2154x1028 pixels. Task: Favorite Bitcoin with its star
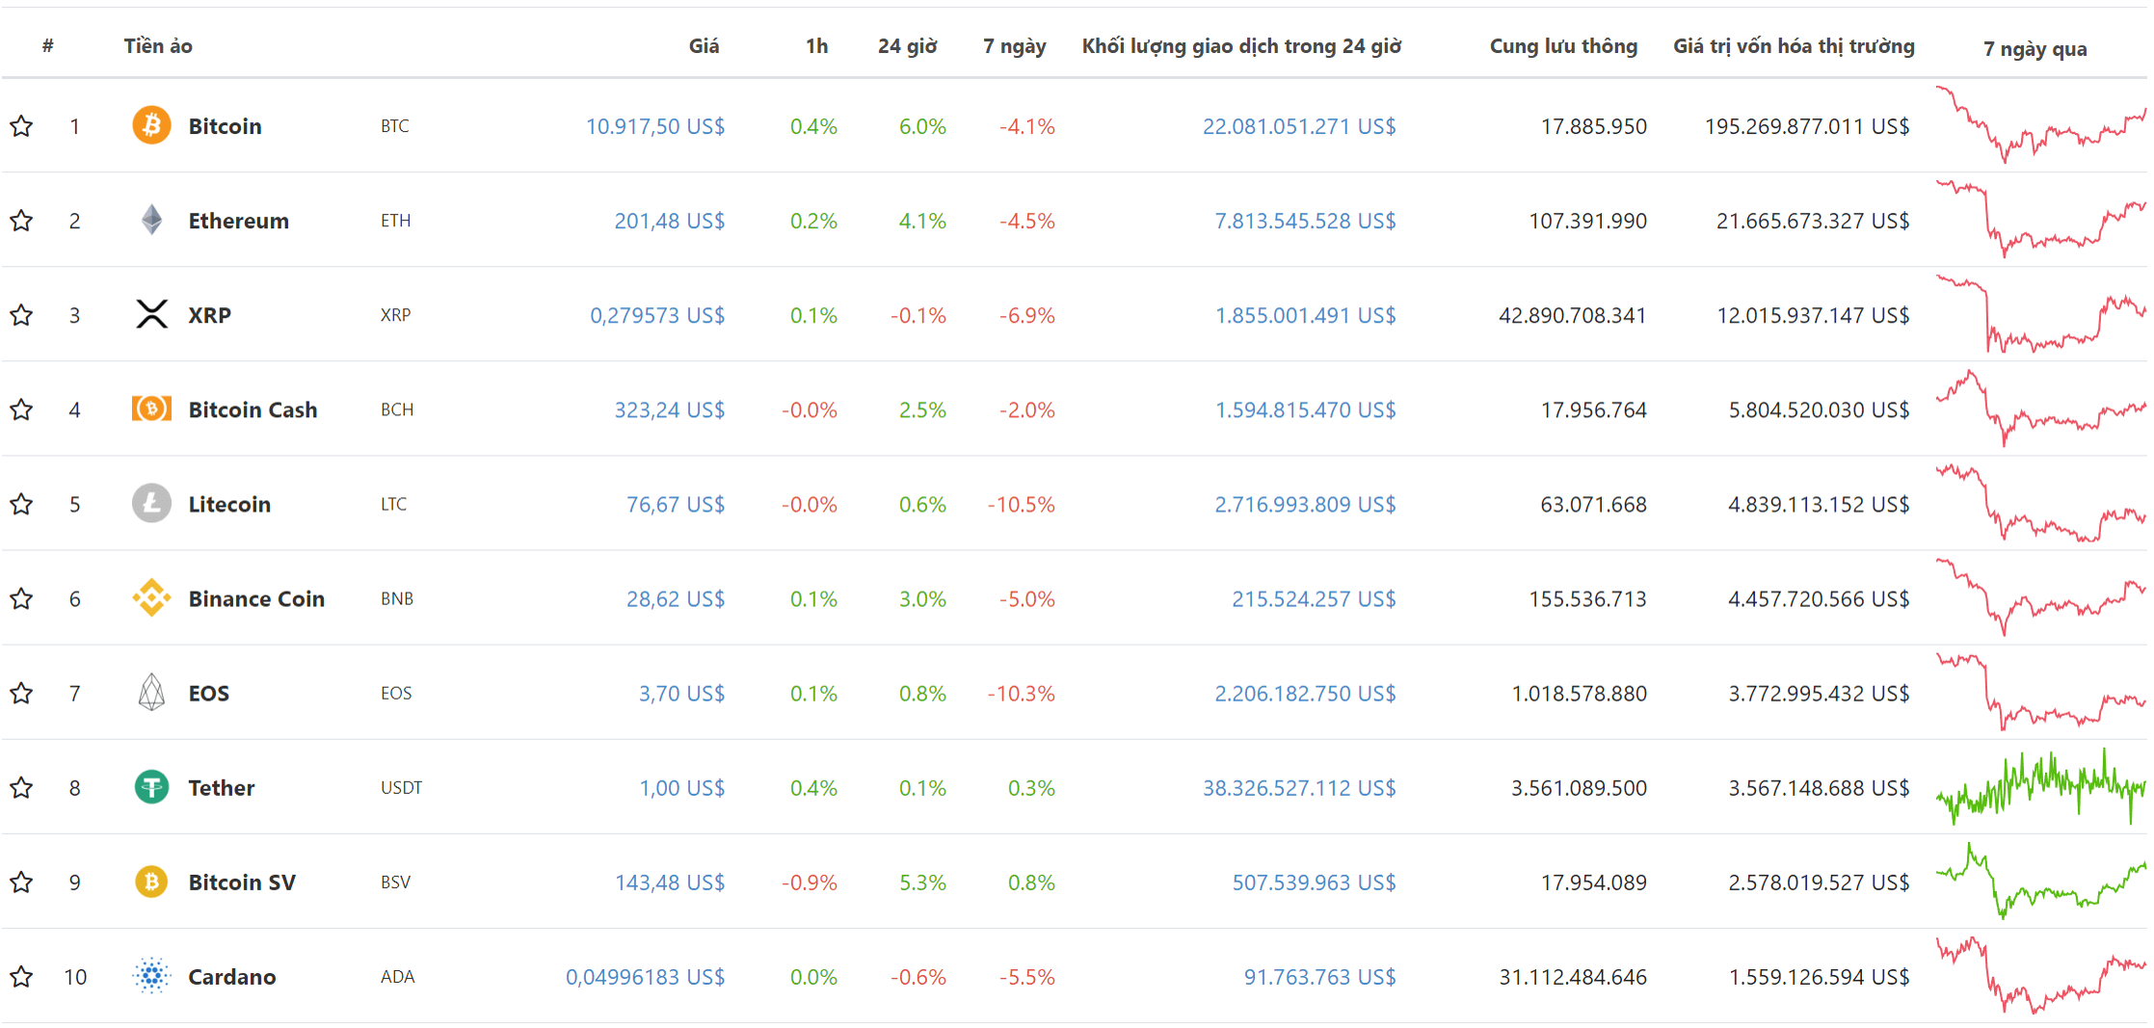[x=21, y=125]
